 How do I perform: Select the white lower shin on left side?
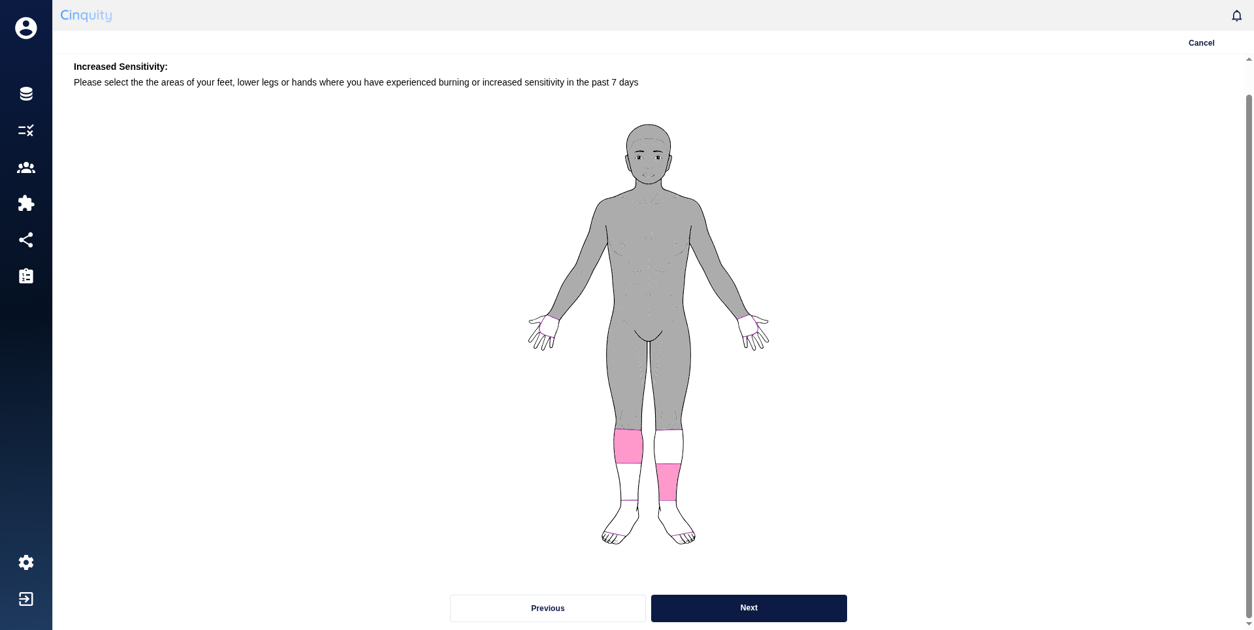[x=629, y=482]
